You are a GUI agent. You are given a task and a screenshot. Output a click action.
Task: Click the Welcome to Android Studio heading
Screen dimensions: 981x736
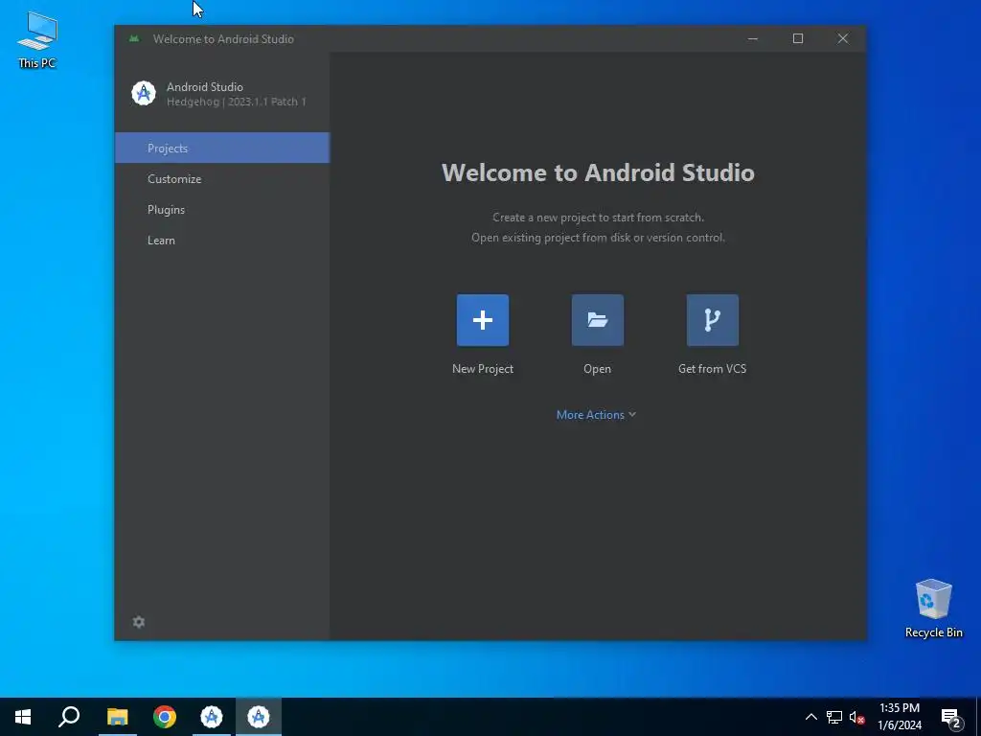598,172
